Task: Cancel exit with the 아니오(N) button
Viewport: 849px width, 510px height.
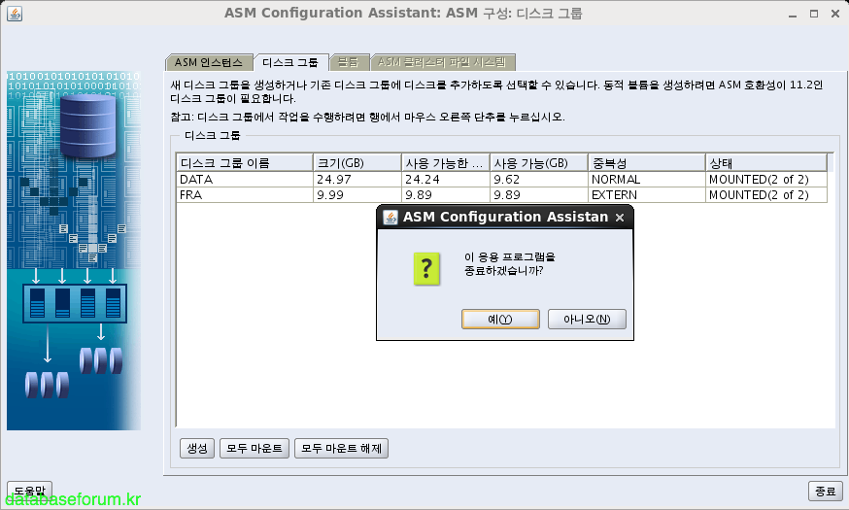Action: click(x=587, y=320)
